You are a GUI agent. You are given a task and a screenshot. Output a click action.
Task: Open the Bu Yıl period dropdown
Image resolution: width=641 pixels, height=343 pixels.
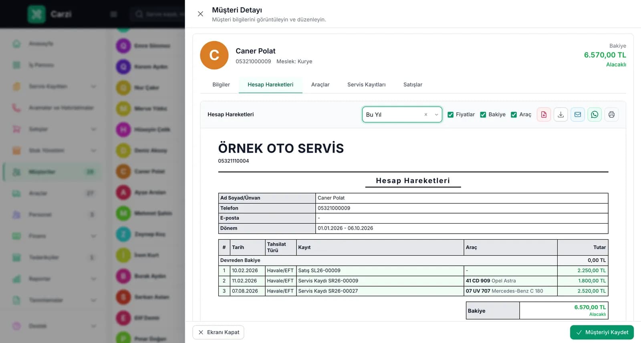pyautogui.click(x=402, y=115)
